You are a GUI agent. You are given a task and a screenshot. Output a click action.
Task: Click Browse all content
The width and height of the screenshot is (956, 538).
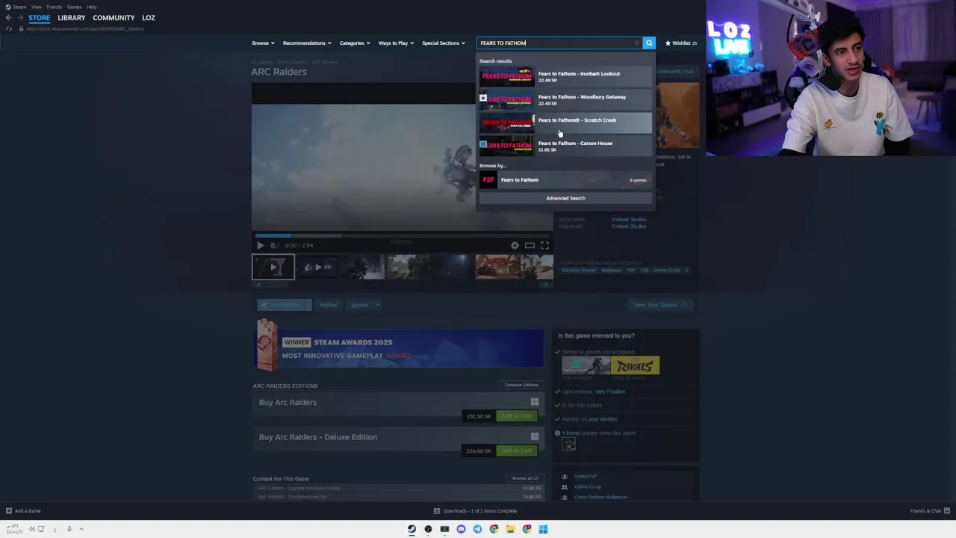click(525, 478)
